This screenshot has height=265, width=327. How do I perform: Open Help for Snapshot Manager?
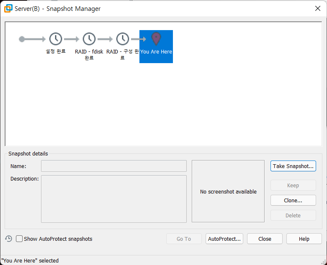[x=304, y=239]
